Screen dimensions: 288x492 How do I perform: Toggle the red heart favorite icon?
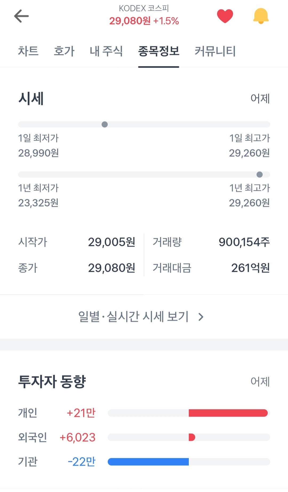(x=225, y=16)
